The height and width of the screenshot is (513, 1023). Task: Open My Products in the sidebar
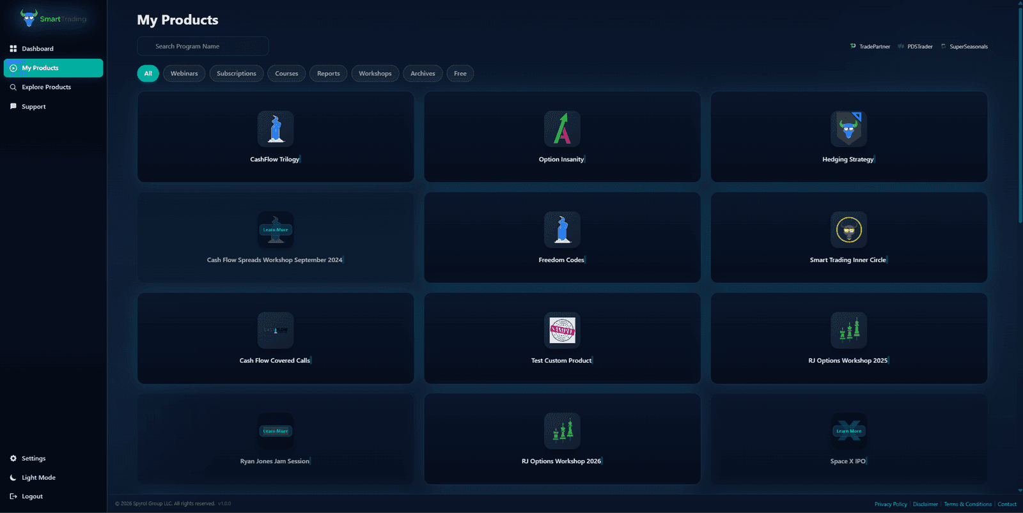[x=53, y=68]
